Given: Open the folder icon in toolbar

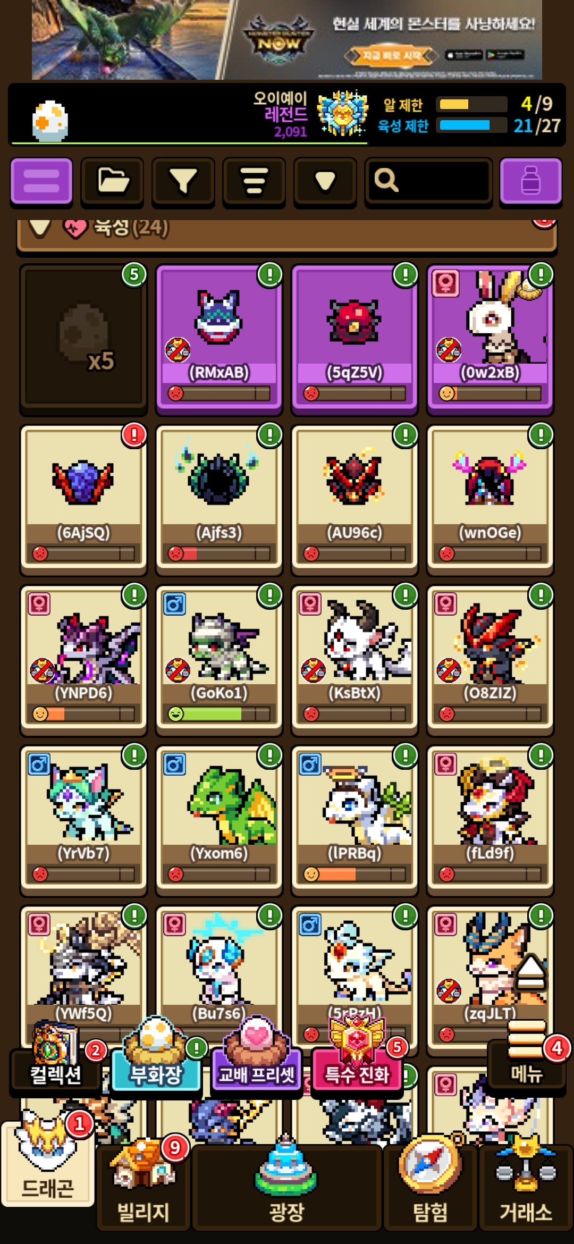Looking at the screenshot, I should pyautogui.click(x=112, y=181).
